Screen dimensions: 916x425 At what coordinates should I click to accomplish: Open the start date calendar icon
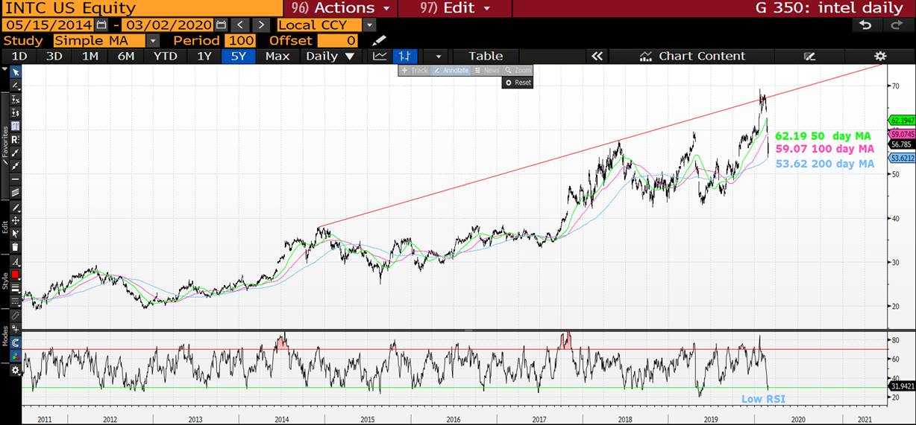click(101, 25)
